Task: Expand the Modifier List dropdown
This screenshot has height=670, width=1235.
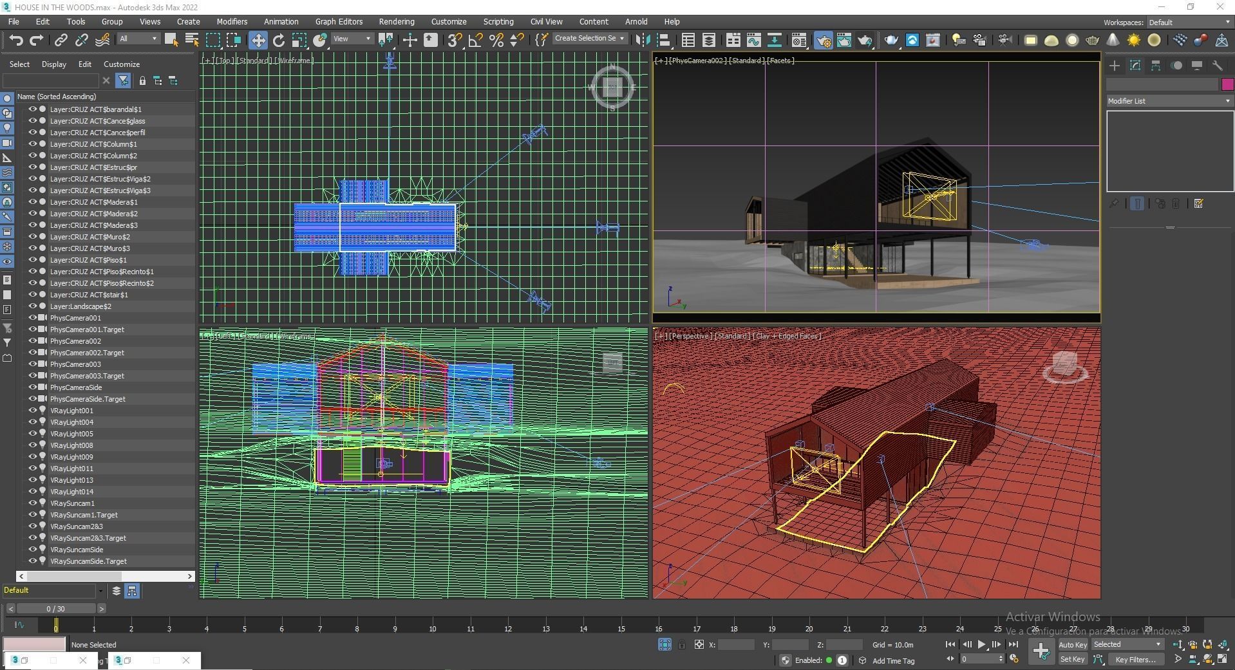Action: (1169, 101)
